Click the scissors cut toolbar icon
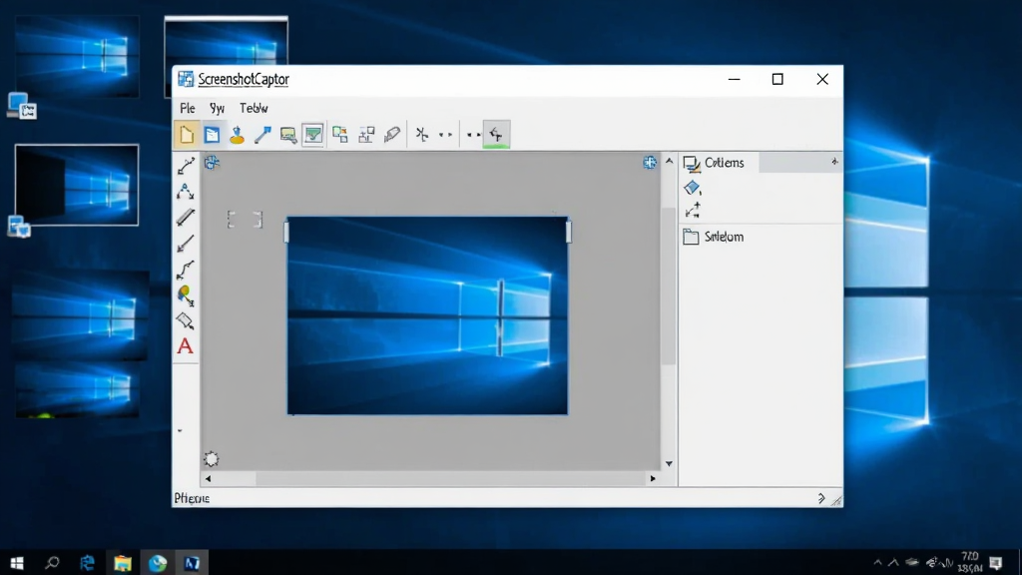 point(422,135)
